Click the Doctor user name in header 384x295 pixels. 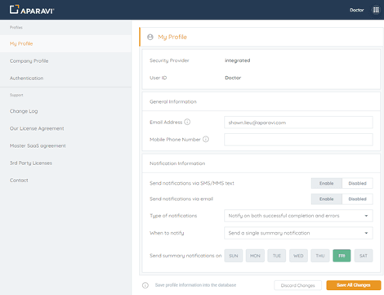[356, 10]
